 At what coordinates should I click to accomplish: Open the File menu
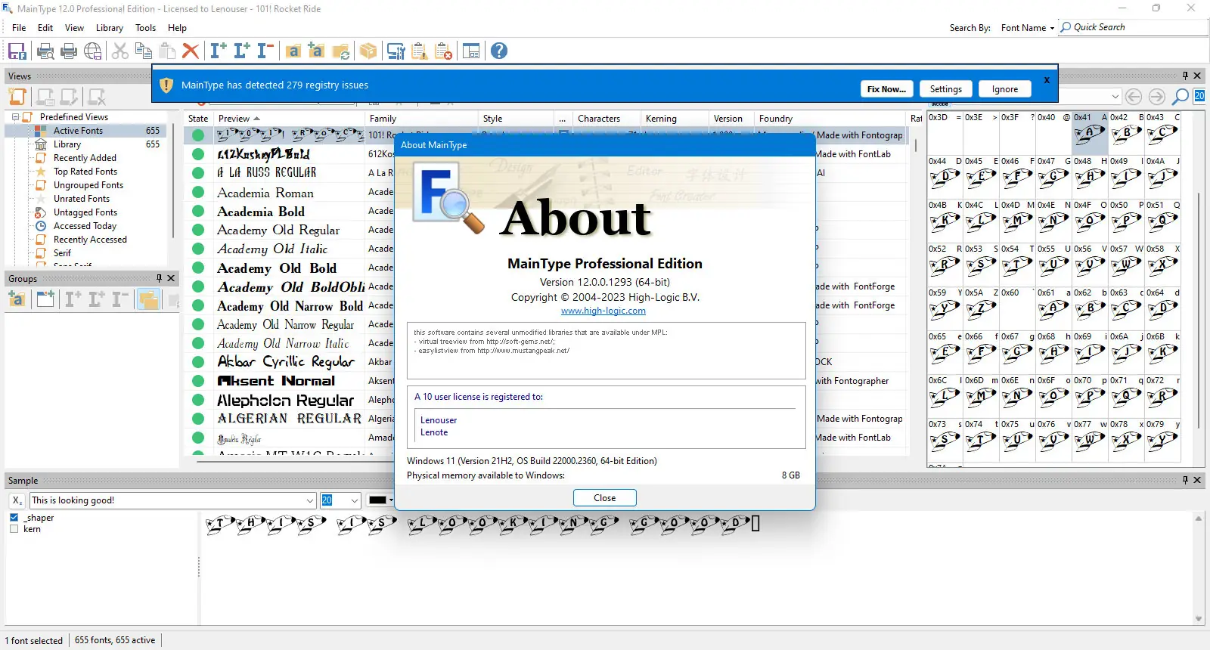click(19, 28)
